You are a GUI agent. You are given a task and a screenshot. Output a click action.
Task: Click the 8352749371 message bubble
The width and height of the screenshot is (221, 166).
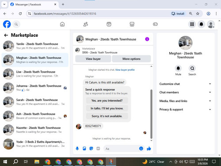click(x=93, y=126)
